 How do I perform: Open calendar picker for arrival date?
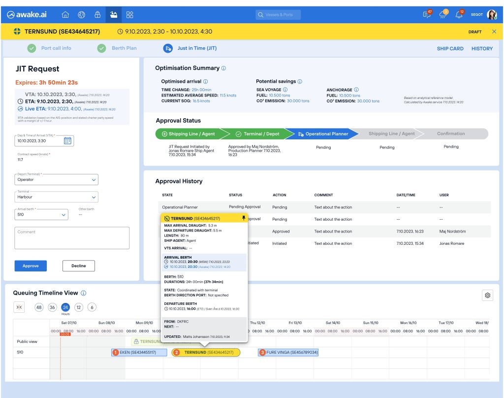point(68,141)
